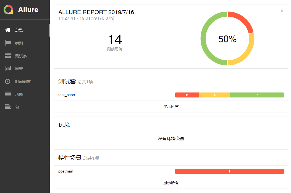Click the briefcase icon for 测试套
Screen dimensions: 291x193
[x=8, y=55]
